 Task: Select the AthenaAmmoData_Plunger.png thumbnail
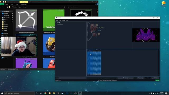coord(26,20)
